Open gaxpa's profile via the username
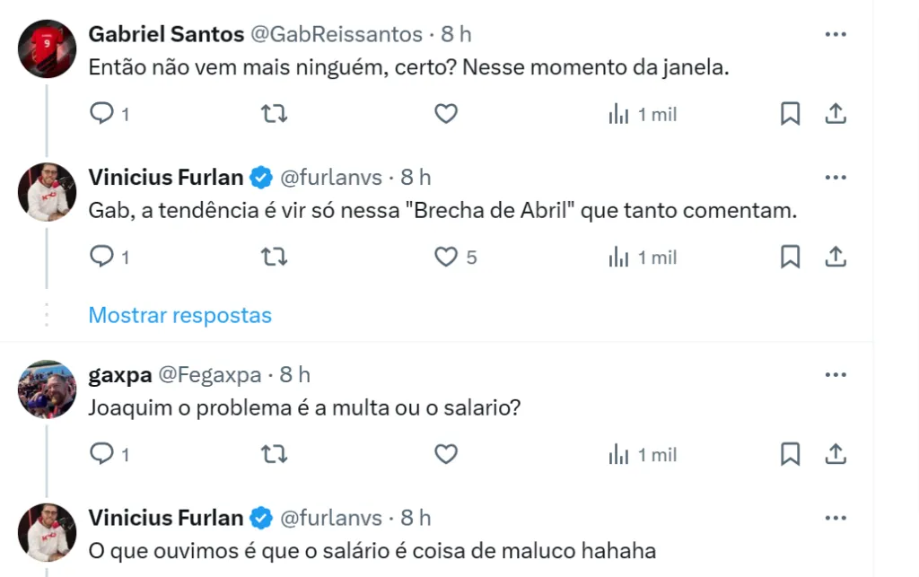This screenshot has width=919, height=577. point(120,375)
